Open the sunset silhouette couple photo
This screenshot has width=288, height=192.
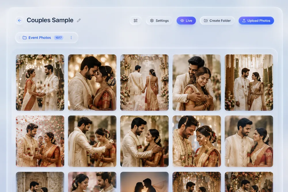[x=144, y=182]
